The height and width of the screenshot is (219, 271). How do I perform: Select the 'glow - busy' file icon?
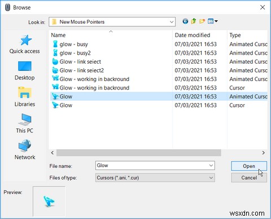coord(55,44)
